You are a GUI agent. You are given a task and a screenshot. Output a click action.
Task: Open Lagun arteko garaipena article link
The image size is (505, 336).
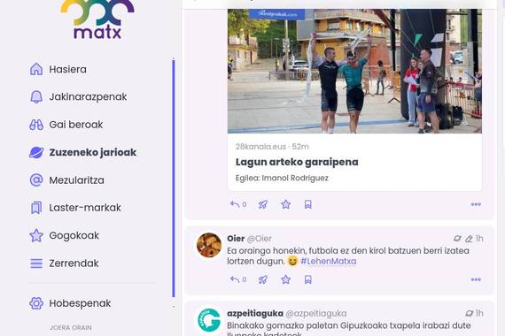point(297,162)
